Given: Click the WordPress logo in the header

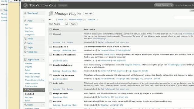Looking at the screenshot, I should coord(25,5).
